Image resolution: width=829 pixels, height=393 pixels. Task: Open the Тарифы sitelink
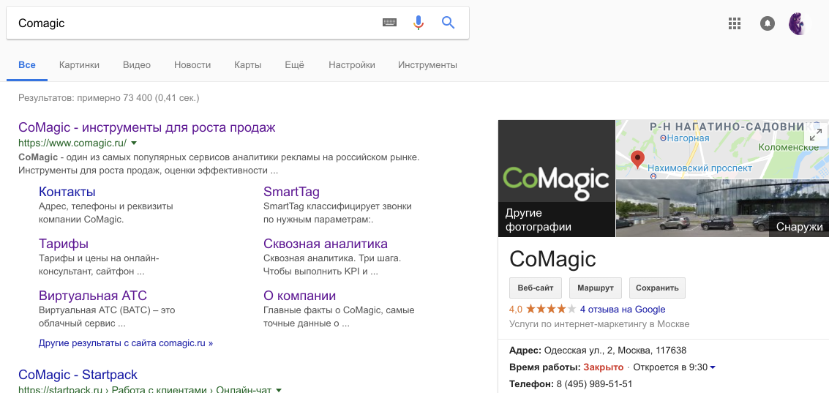(64, 243)
